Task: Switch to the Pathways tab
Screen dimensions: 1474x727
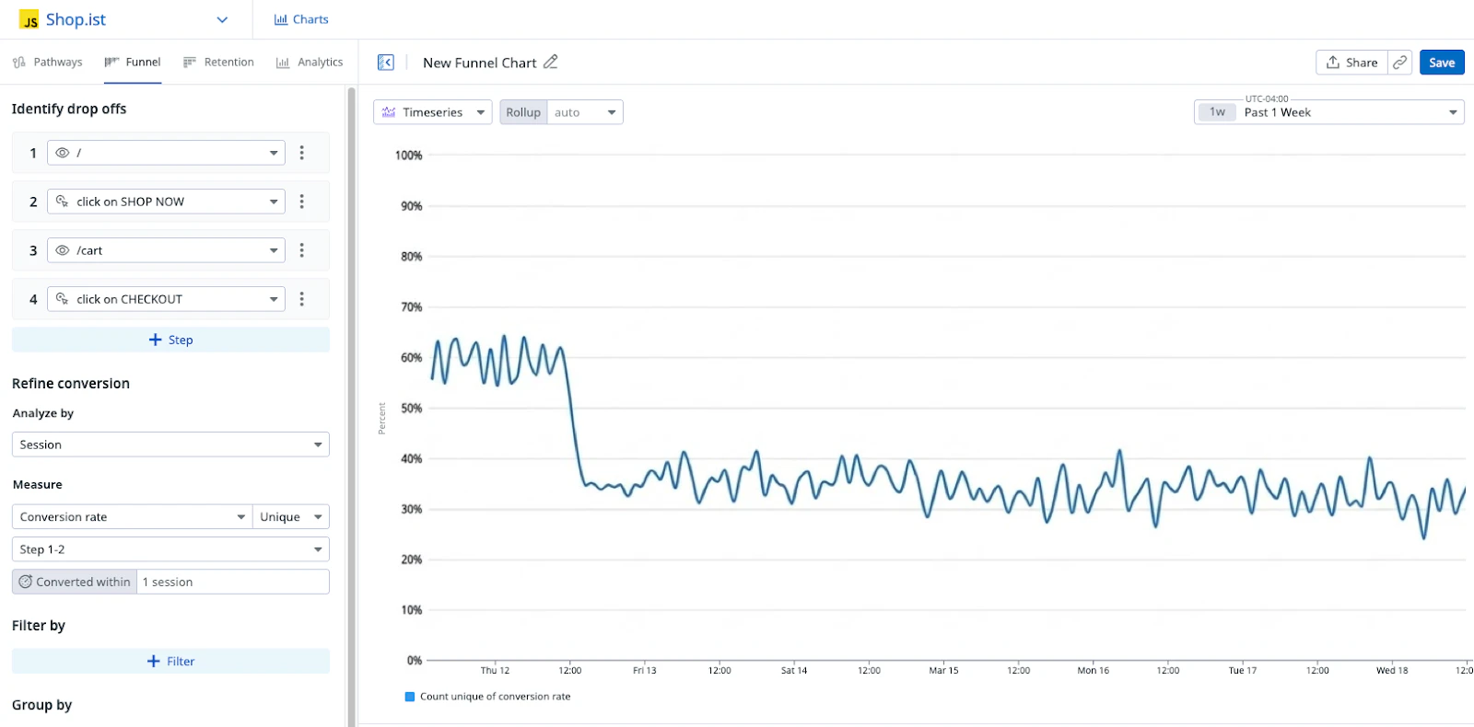Action: pyautogui.click(x=48, y=62)
